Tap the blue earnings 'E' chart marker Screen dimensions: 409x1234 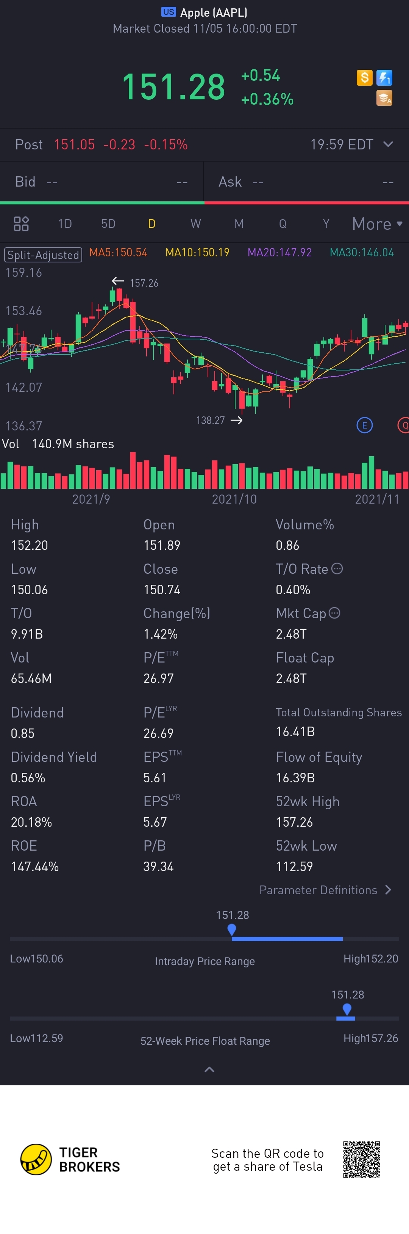[x=365, y=425]
